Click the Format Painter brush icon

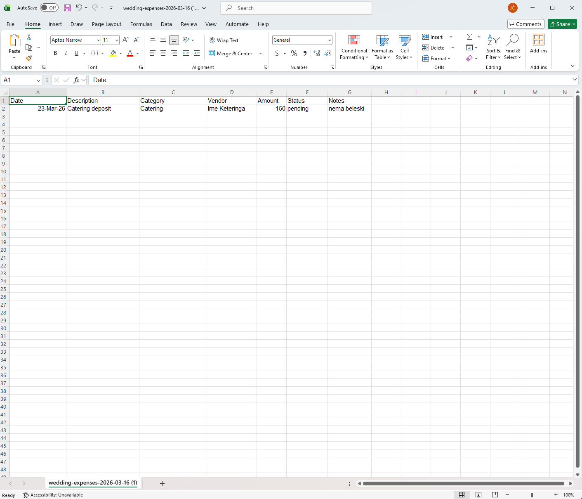(29, 58)
